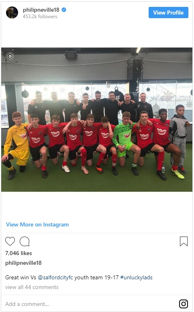
Task: Open View More on Instagram link
Action: click(37, 224)
